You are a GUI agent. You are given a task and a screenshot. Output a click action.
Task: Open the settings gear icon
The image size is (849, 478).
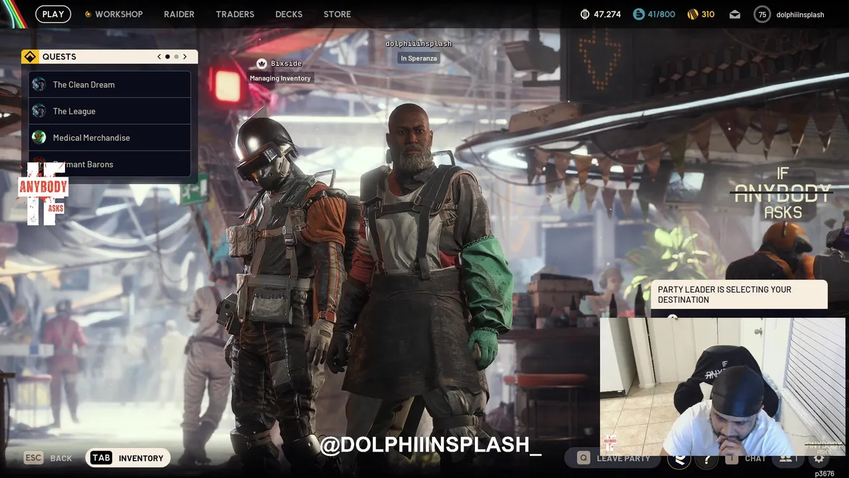click(x=819, y=458)
